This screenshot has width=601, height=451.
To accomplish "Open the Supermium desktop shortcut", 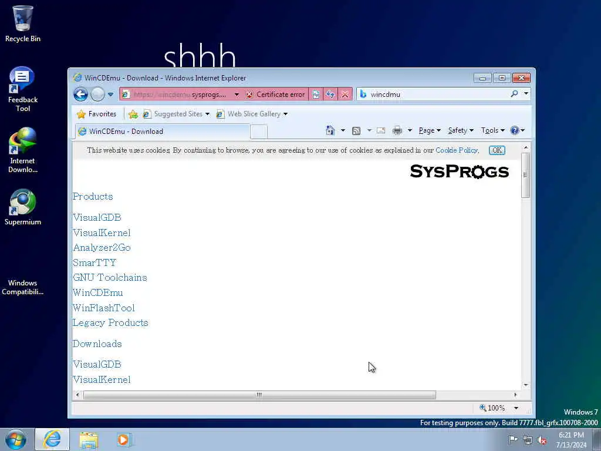I will click(x=23, y=207).
